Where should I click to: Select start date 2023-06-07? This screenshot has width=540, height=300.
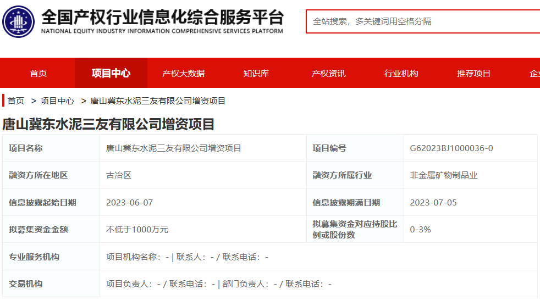pyautogui.click(x=129, y=202)
